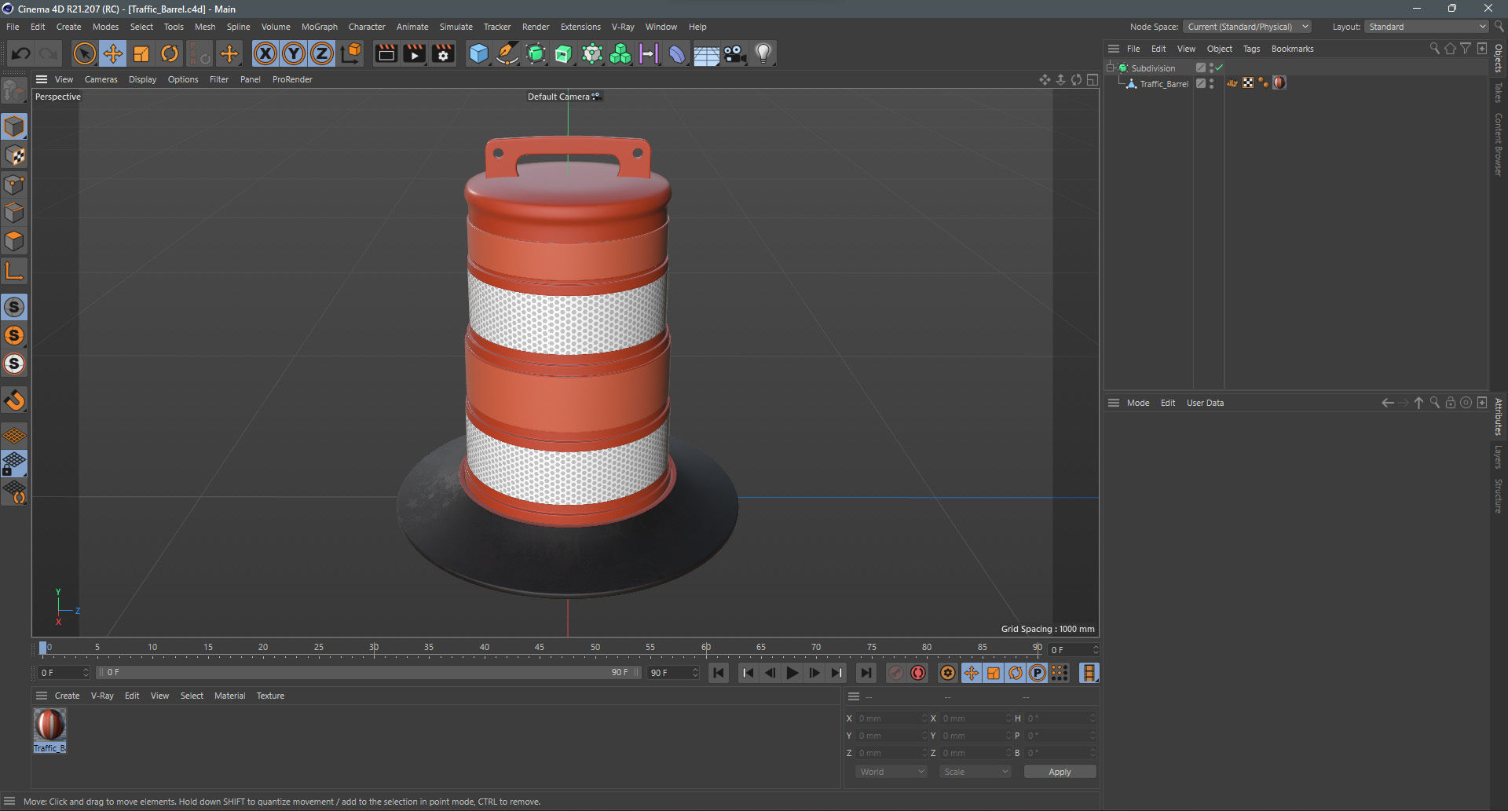Image resolution: width=1508 pixels, height=811 pixels.
Task: Switch to Polygons mode
Action: click(14, 241)
